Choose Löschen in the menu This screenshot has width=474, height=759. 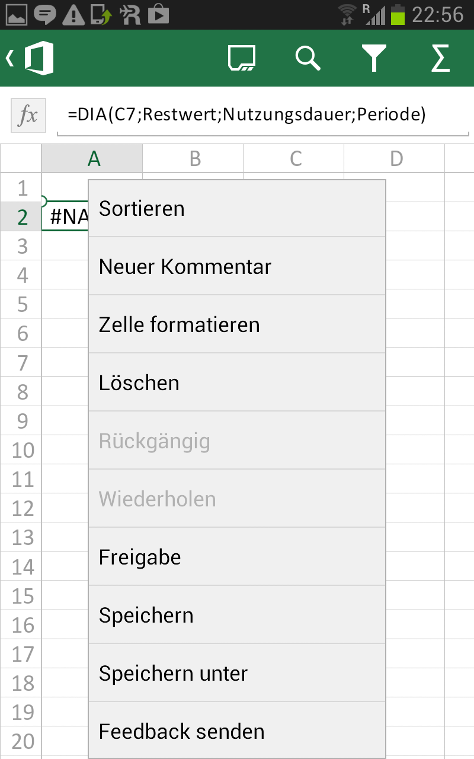point(237,383)
